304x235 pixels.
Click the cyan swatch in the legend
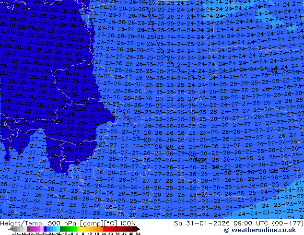tap(58, 229)
